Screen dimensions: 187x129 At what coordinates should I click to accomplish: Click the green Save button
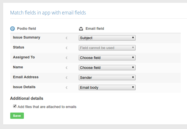point(17,116)
